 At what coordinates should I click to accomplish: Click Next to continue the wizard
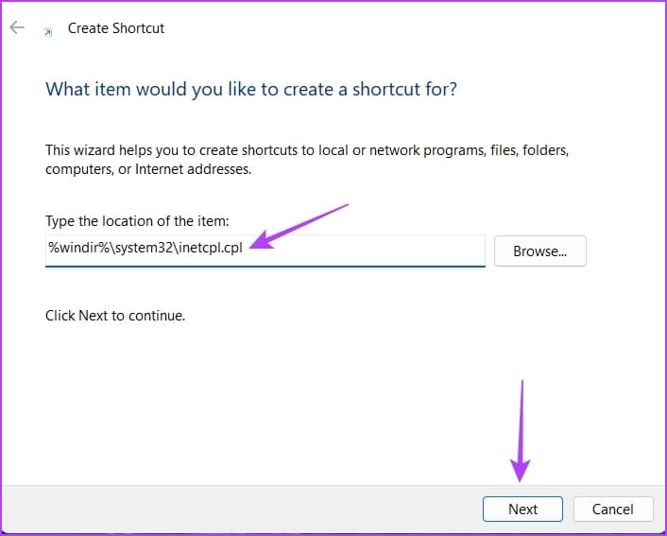522,509
